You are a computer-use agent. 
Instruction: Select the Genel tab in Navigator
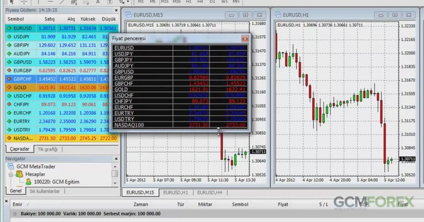(x=15, y=191)
